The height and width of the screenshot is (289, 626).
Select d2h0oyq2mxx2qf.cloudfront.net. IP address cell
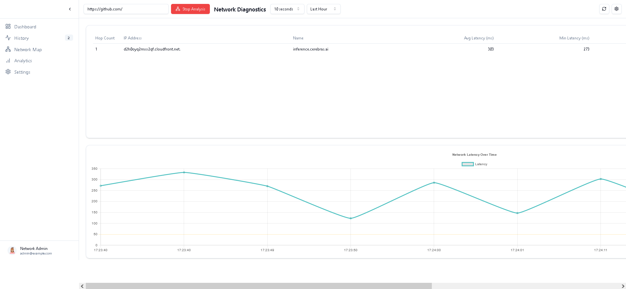(x=152, y=49)
